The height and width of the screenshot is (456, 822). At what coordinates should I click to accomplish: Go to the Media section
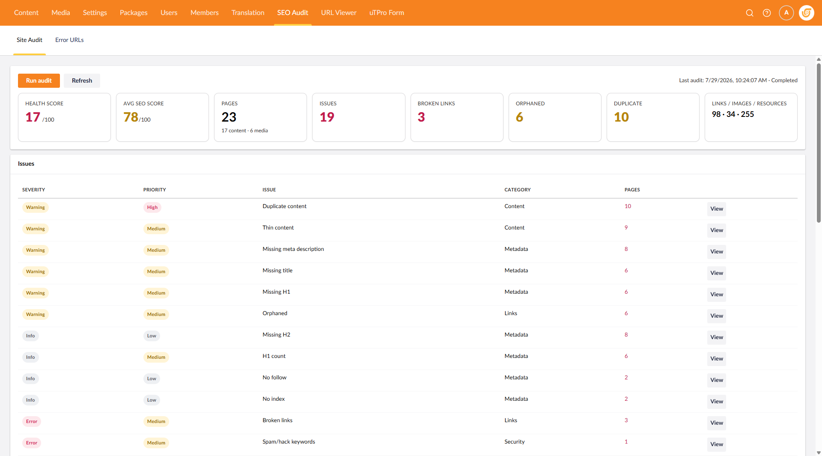[61, 13]
